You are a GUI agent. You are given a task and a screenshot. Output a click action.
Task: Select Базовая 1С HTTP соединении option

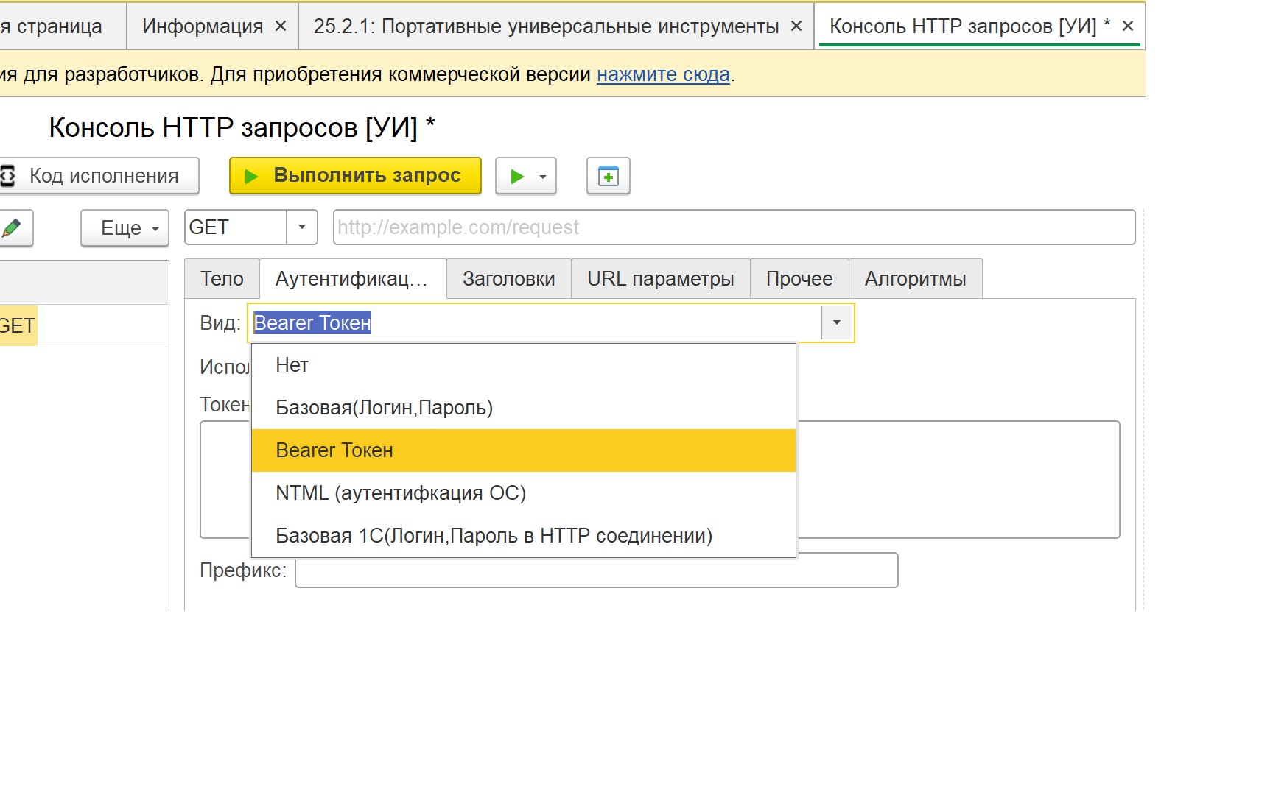[x=494, y=536]
